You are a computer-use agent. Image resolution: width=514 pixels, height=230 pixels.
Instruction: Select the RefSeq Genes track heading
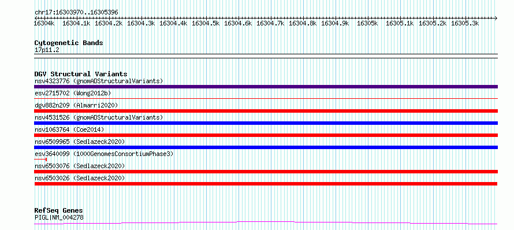pyautogui.click(x=59, y=211)
